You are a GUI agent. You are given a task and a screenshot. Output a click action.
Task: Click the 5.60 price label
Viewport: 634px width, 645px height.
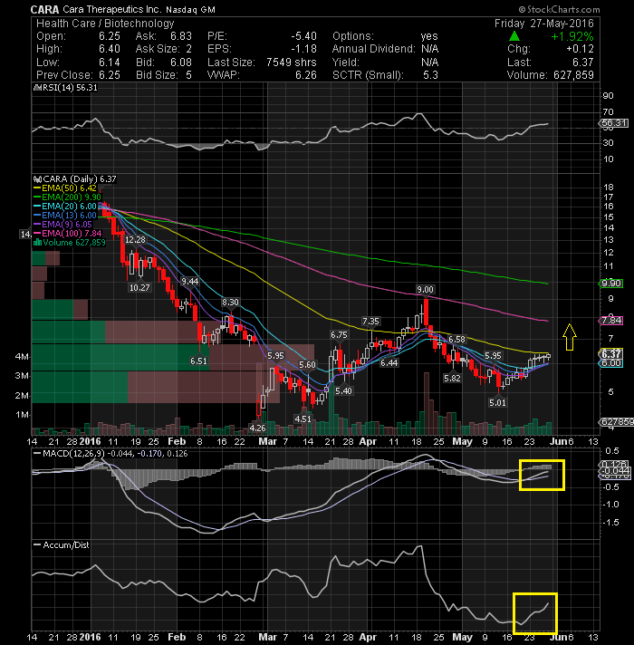click(307, 365)
